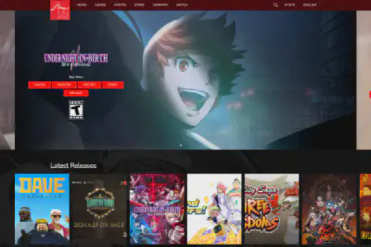
Task: Open the search magnifier icon
Action: [x=276, y=5]
